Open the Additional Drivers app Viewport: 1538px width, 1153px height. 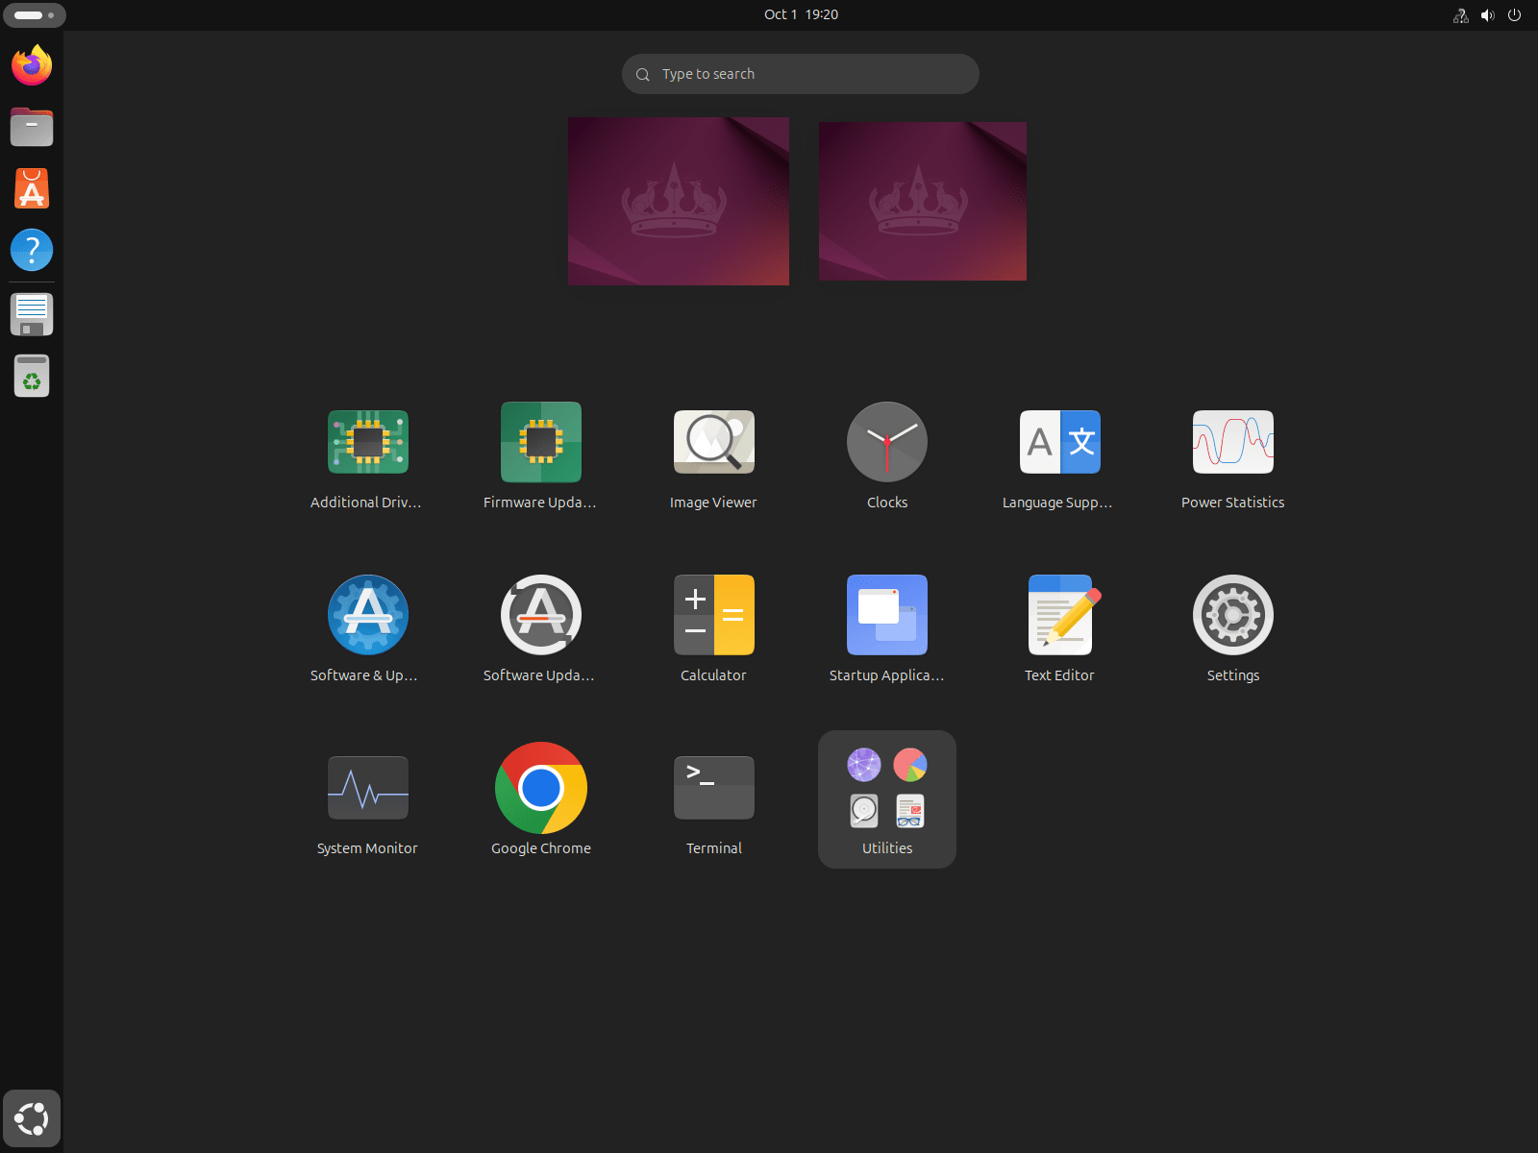pyautogui.click(x=367, y=443)
